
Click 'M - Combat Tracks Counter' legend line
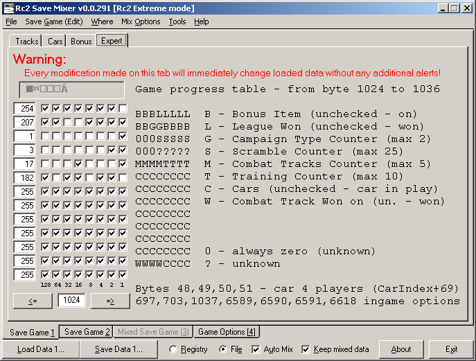[317, 164]
